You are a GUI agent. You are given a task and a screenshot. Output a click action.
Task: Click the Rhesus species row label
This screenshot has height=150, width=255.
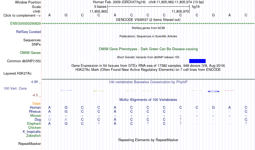(35, 112)
